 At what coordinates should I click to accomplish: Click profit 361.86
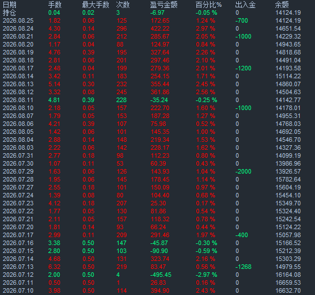tap(160, 92)
